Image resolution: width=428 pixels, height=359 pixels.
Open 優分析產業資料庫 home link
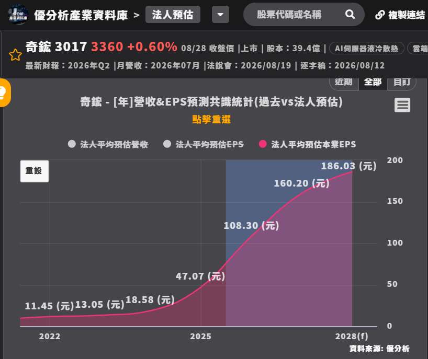point(81,15)
